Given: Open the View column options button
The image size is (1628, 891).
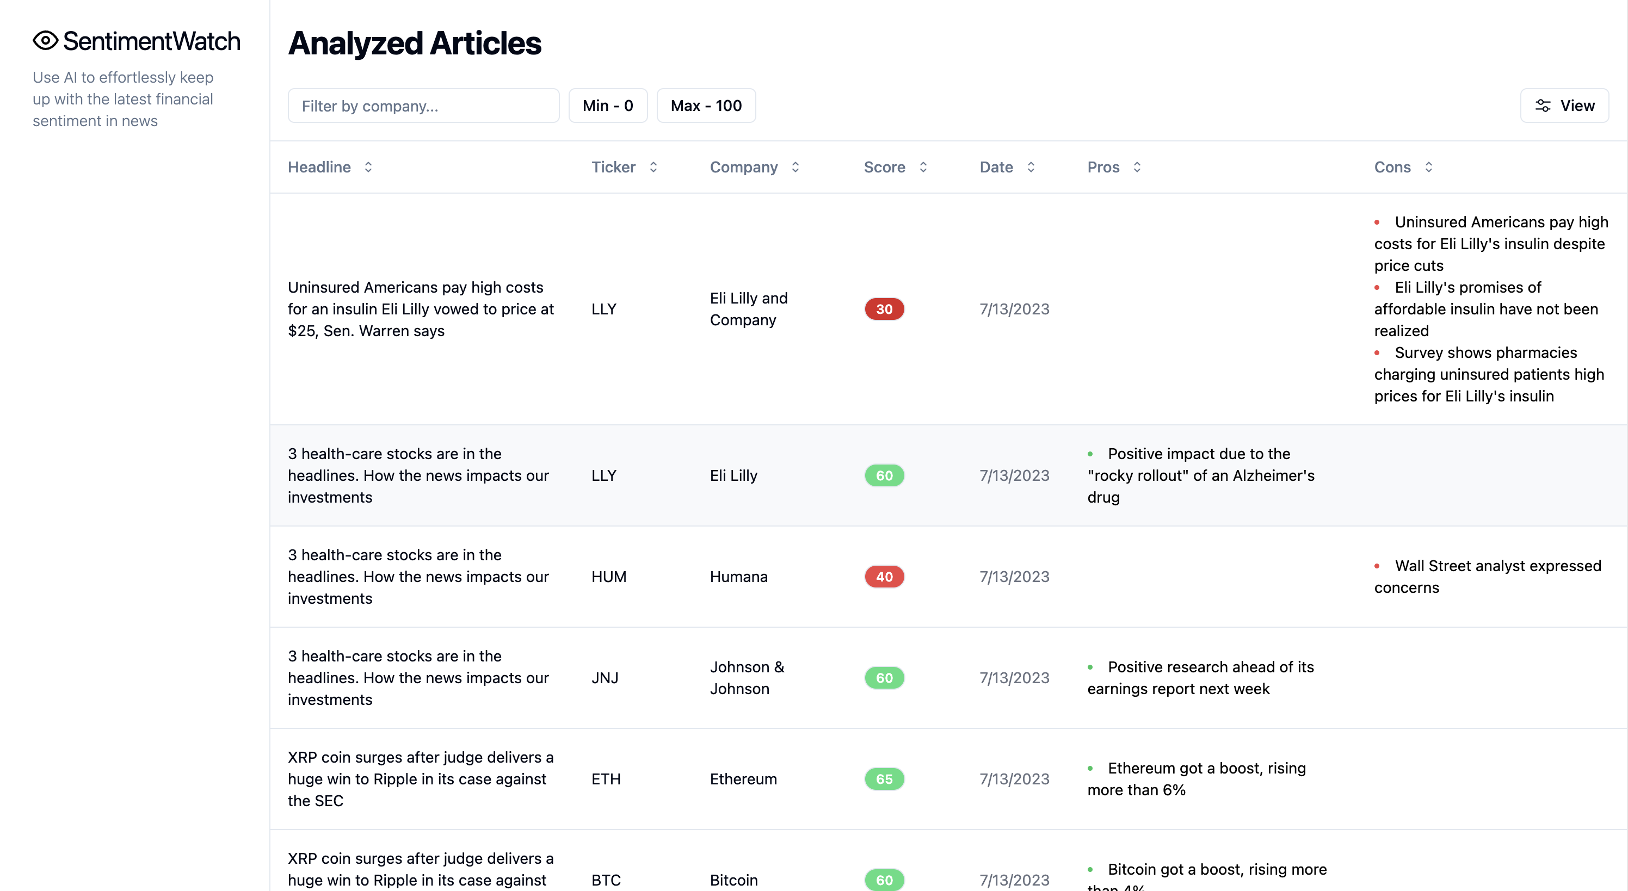Looking at the screenshot, I should coord(1564,106).
